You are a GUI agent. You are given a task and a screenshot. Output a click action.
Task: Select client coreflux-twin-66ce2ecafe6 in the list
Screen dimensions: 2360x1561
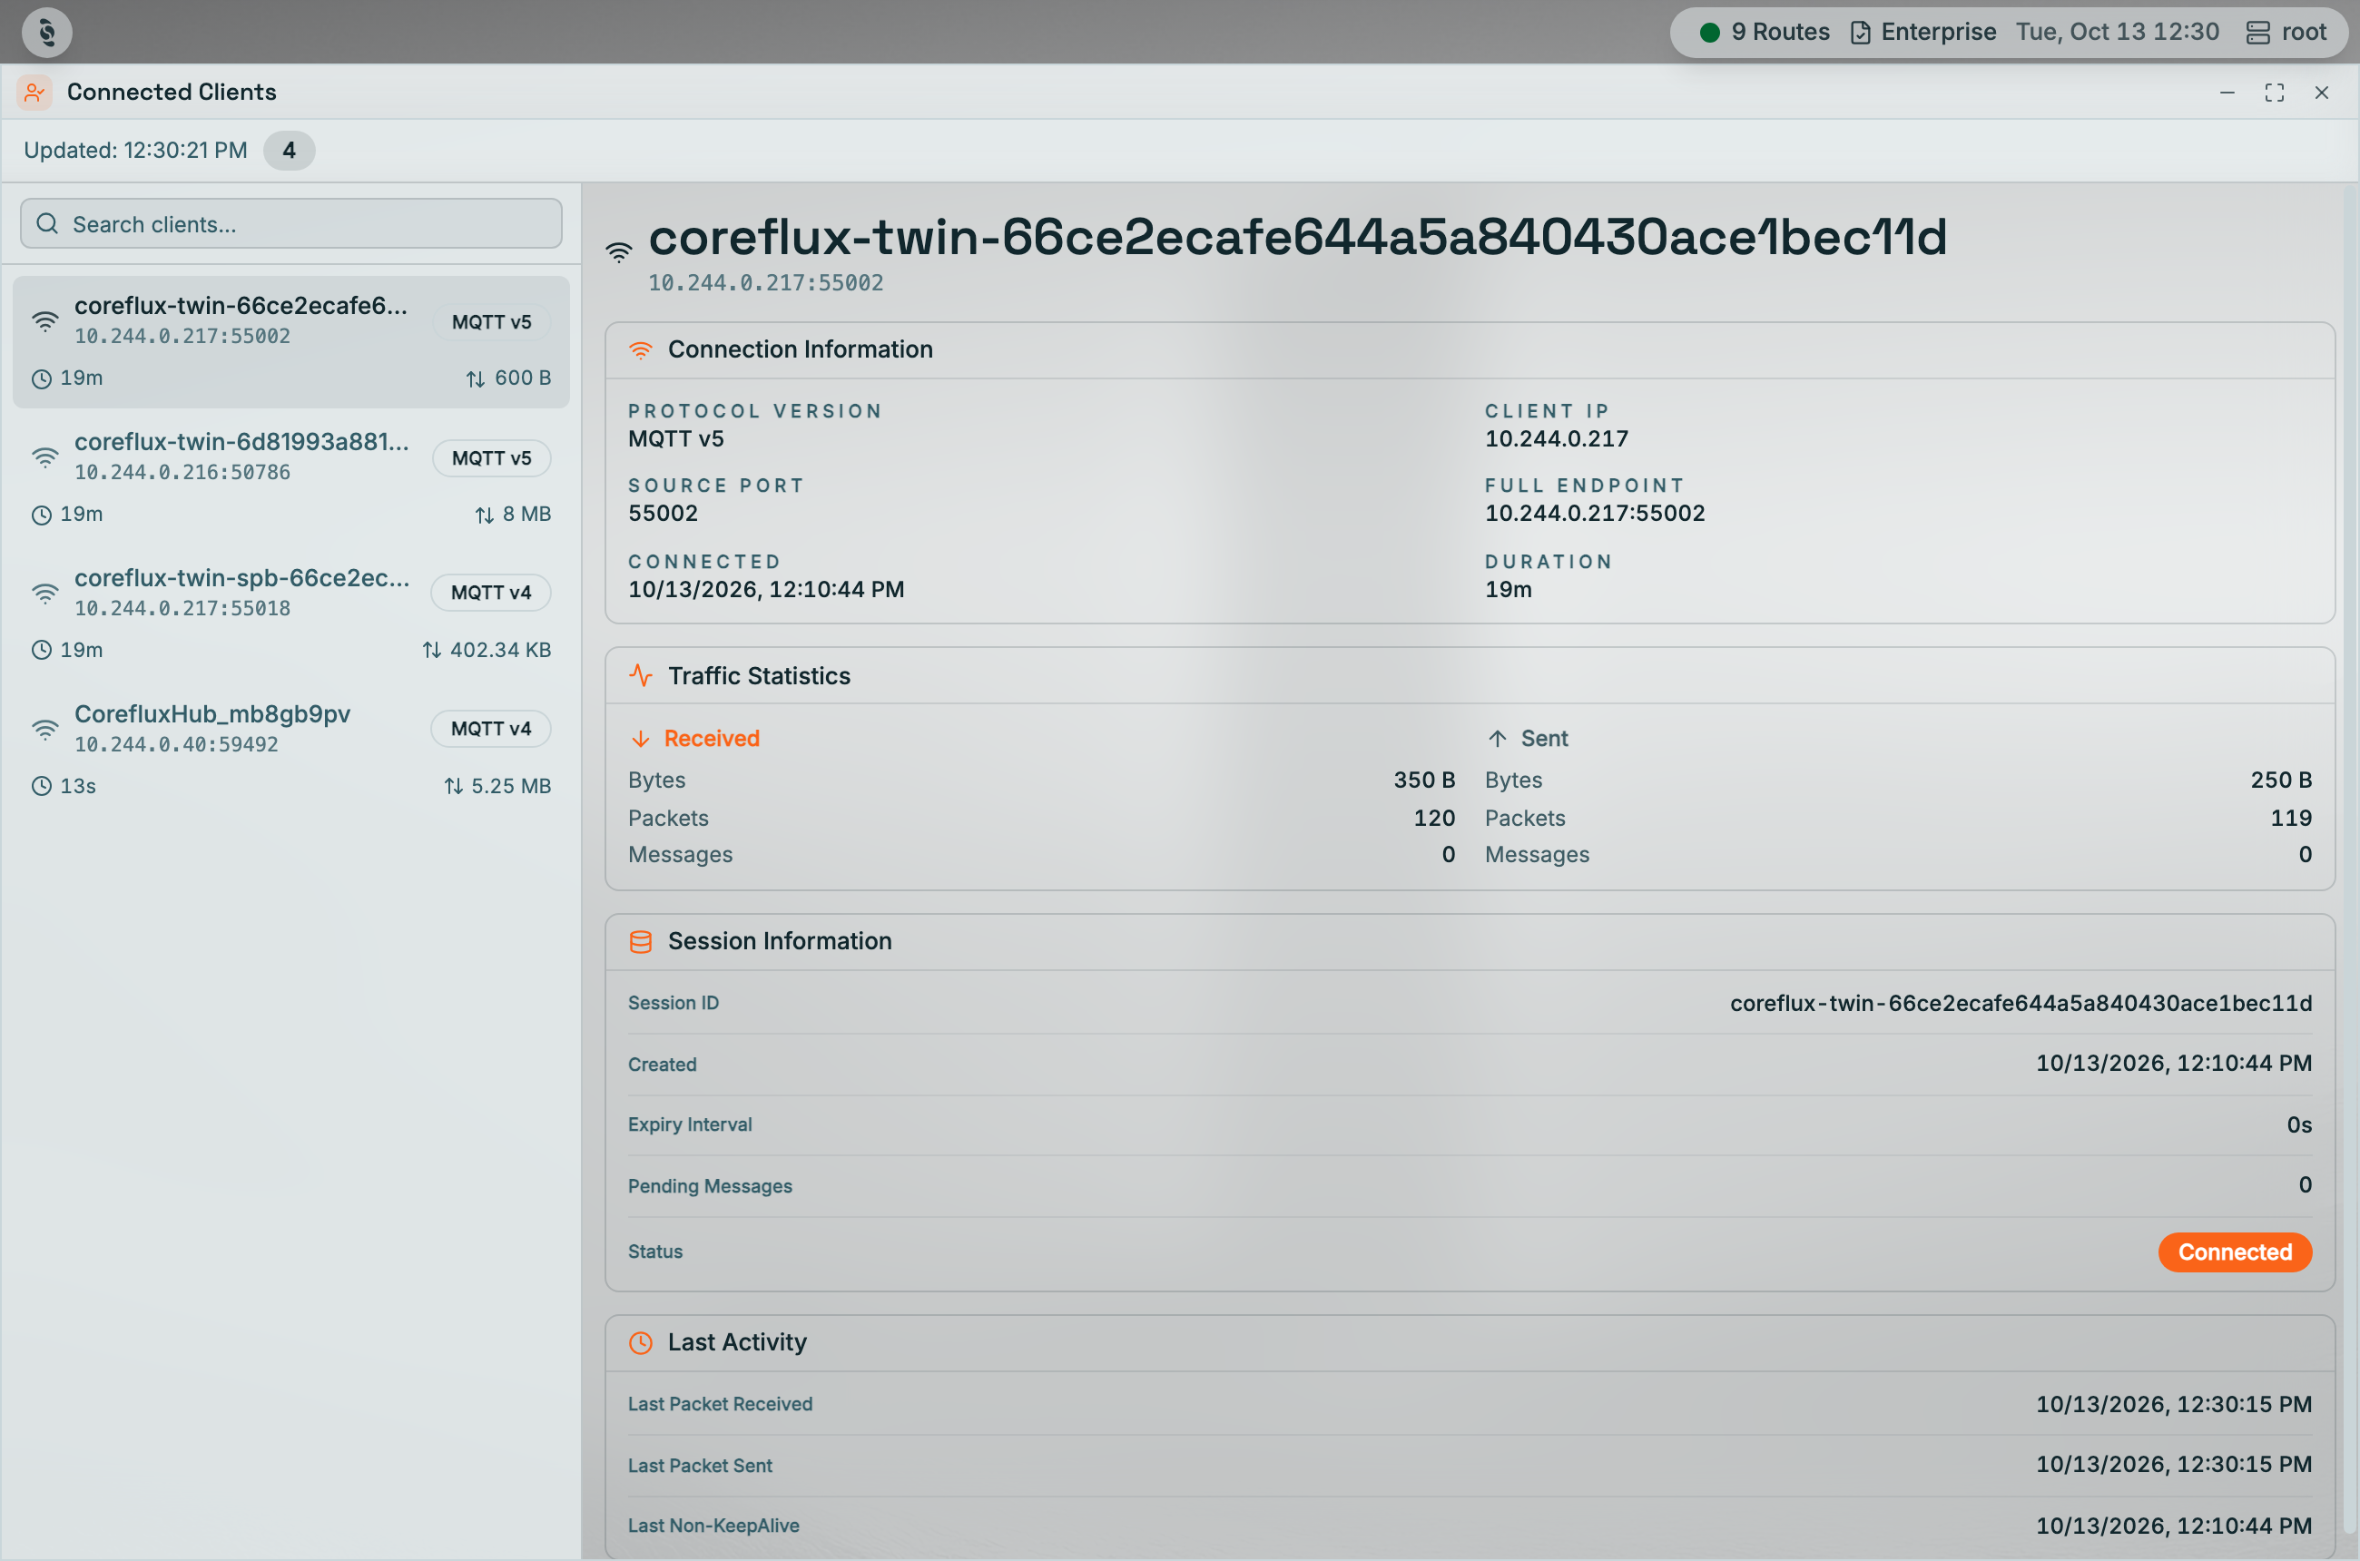(x=290, y=341)
